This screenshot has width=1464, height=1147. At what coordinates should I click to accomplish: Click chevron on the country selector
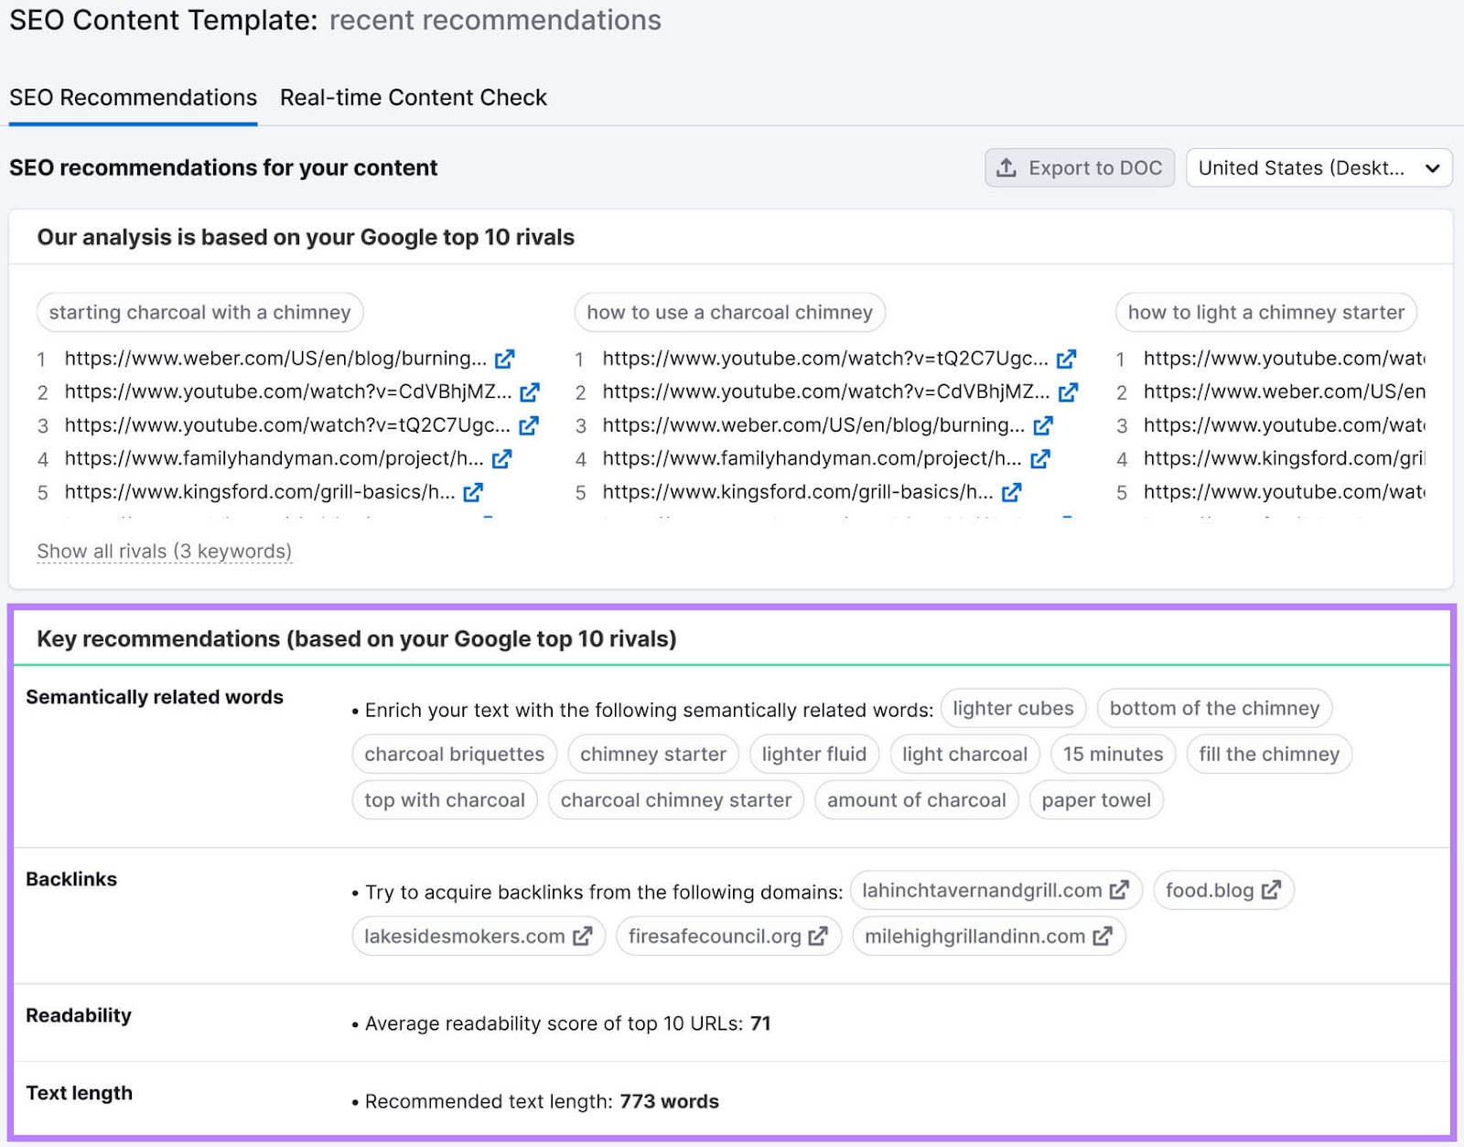point(1432,167)
